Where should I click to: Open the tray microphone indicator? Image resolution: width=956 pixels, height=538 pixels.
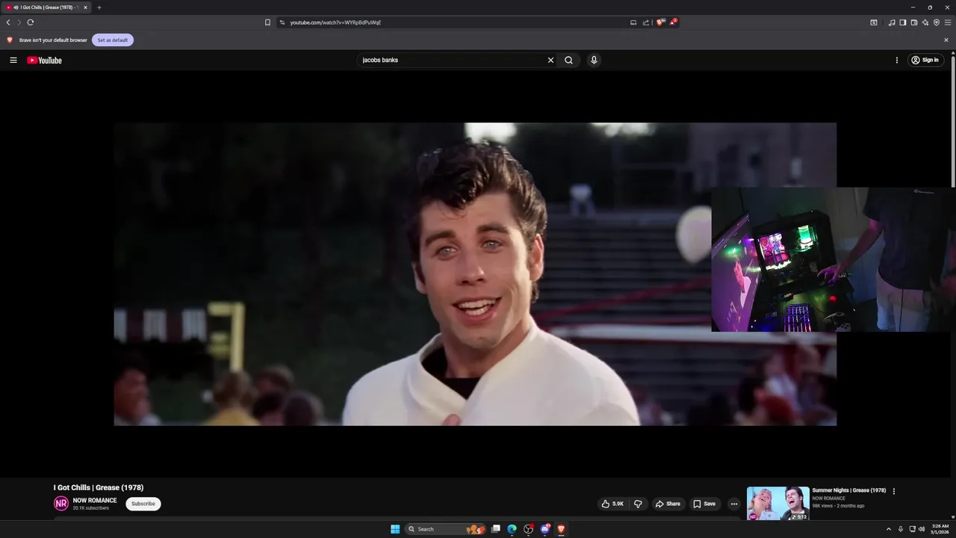900,529
